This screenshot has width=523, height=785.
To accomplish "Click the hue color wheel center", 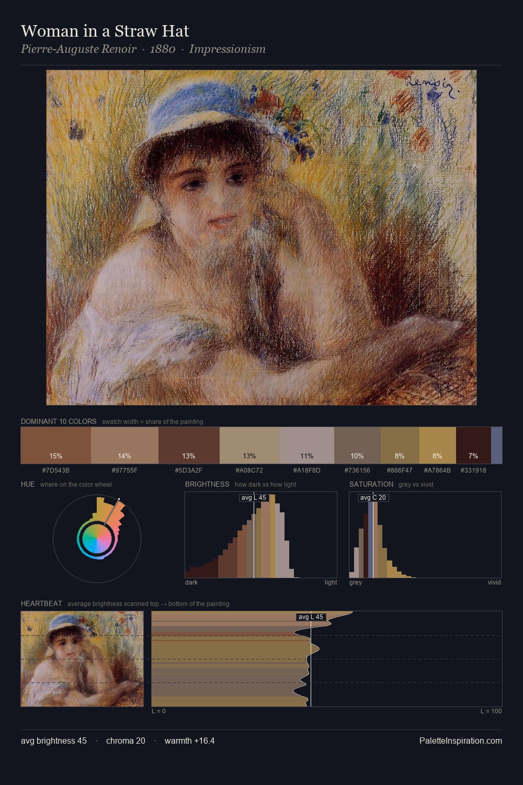I will coord(97,539).
